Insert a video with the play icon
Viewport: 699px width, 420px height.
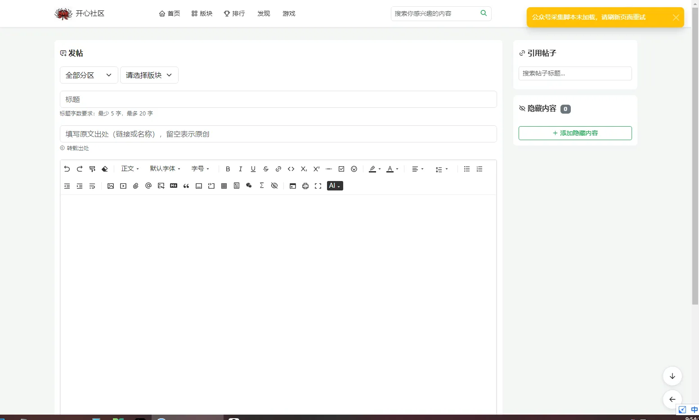(123, 186)
